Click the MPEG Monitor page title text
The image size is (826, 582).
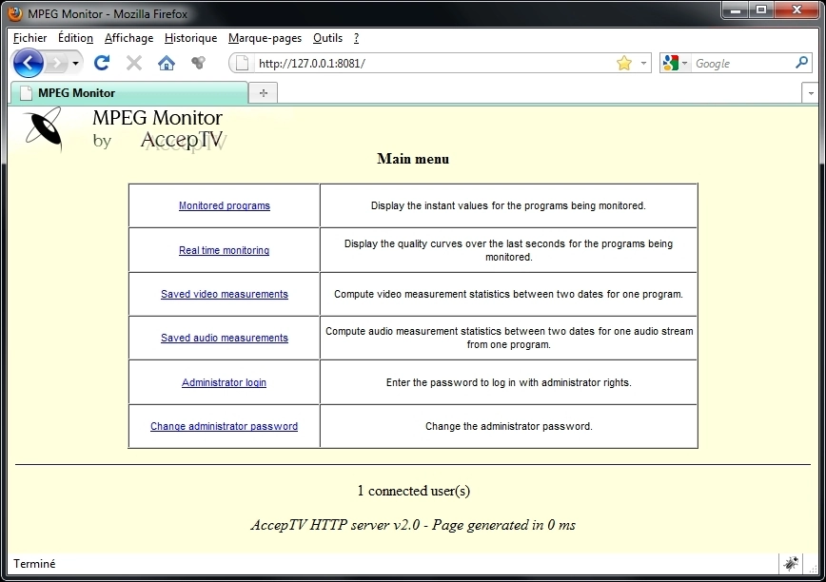pos(158,118)
